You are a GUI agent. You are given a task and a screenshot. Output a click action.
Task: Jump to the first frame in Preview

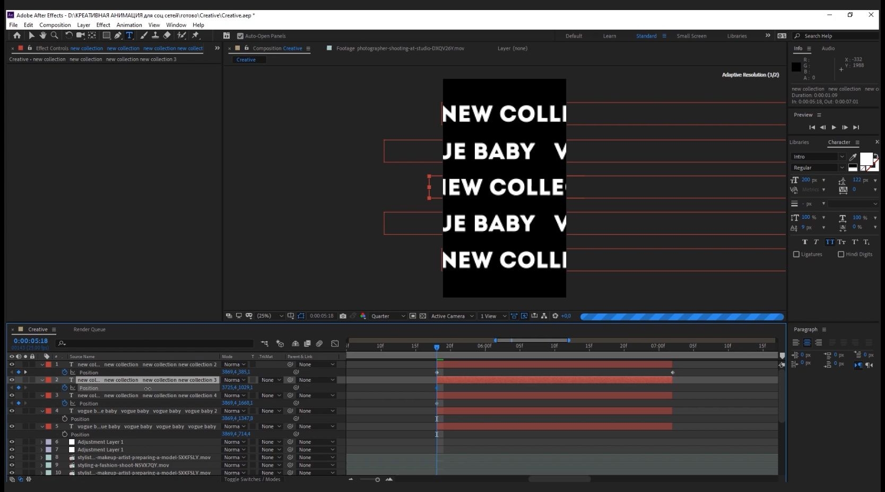point(812,127)
